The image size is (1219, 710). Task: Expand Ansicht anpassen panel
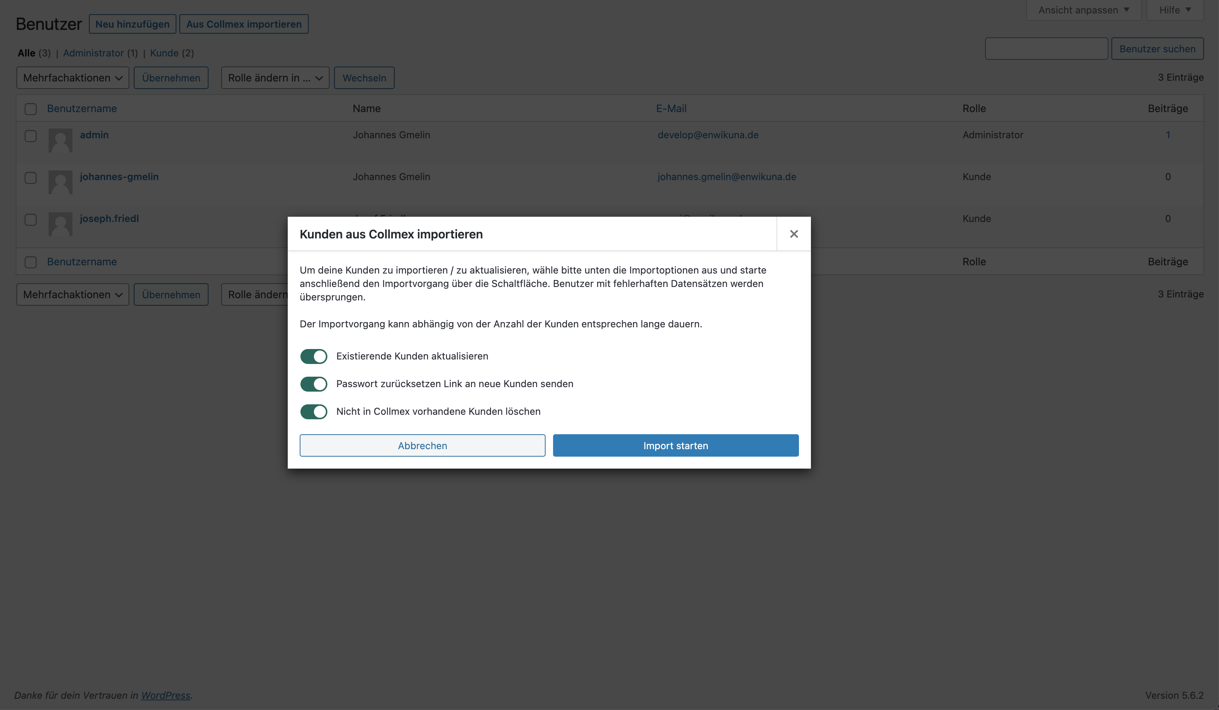[1084, 10]
